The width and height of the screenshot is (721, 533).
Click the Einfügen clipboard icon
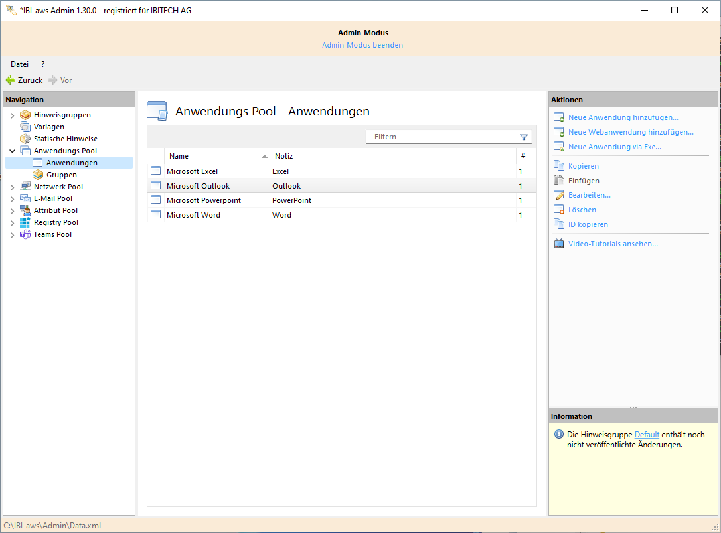[558, 180]
